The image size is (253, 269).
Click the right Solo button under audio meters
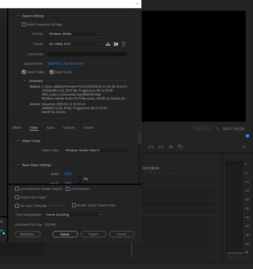coord(239,257)
